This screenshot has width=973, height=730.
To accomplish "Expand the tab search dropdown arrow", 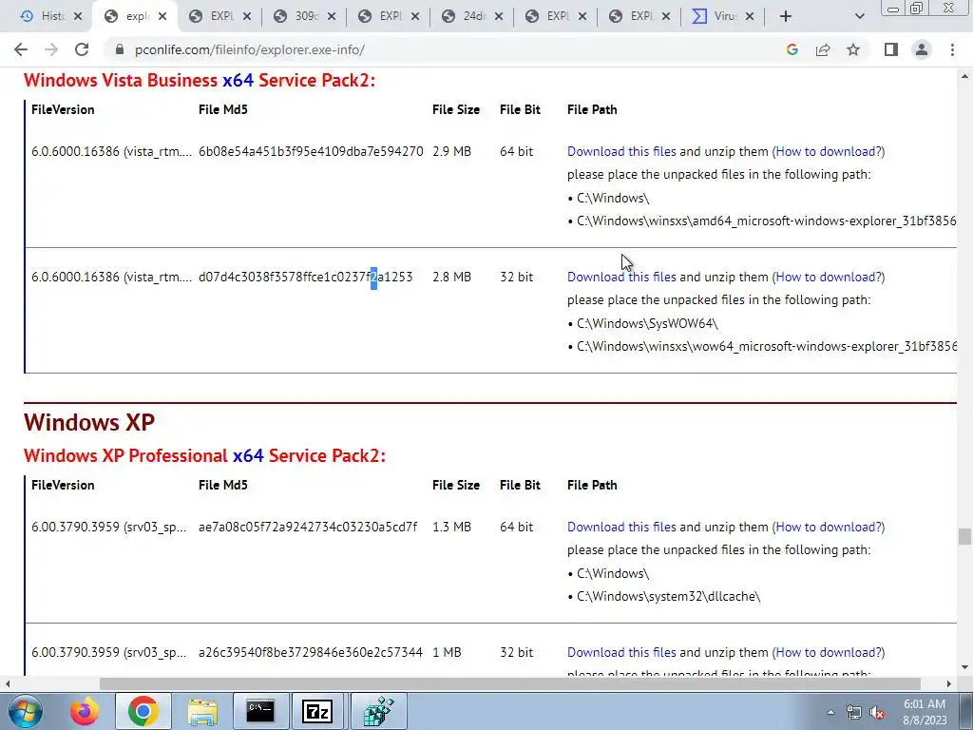I will (x=859, y=17).
